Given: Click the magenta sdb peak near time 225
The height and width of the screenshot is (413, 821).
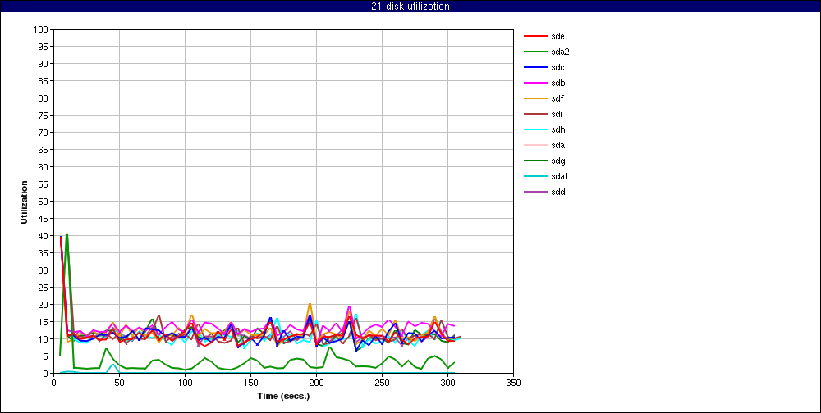Looking at the screenshot, I should (349, 306).
